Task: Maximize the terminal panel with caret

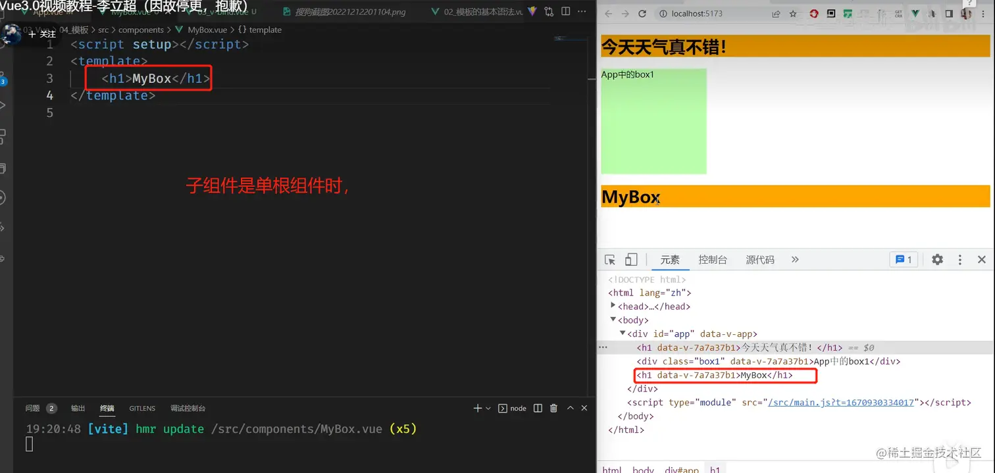Action: pyautogui.click(x=570, y=409)
